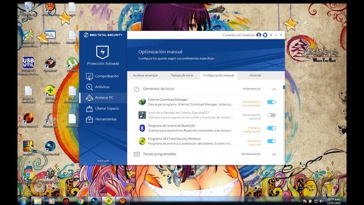Open the Windows Start menu
This screenshot has width=364, height=205.
point(23,201)
